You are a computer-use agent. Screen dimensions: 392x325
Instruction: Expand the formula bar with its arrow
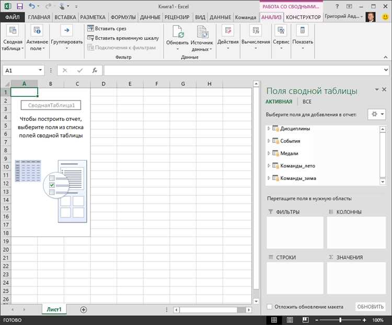[x=386, y=70]
